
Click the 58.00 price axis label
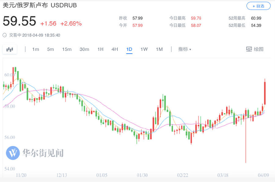(x=10, y=106)
